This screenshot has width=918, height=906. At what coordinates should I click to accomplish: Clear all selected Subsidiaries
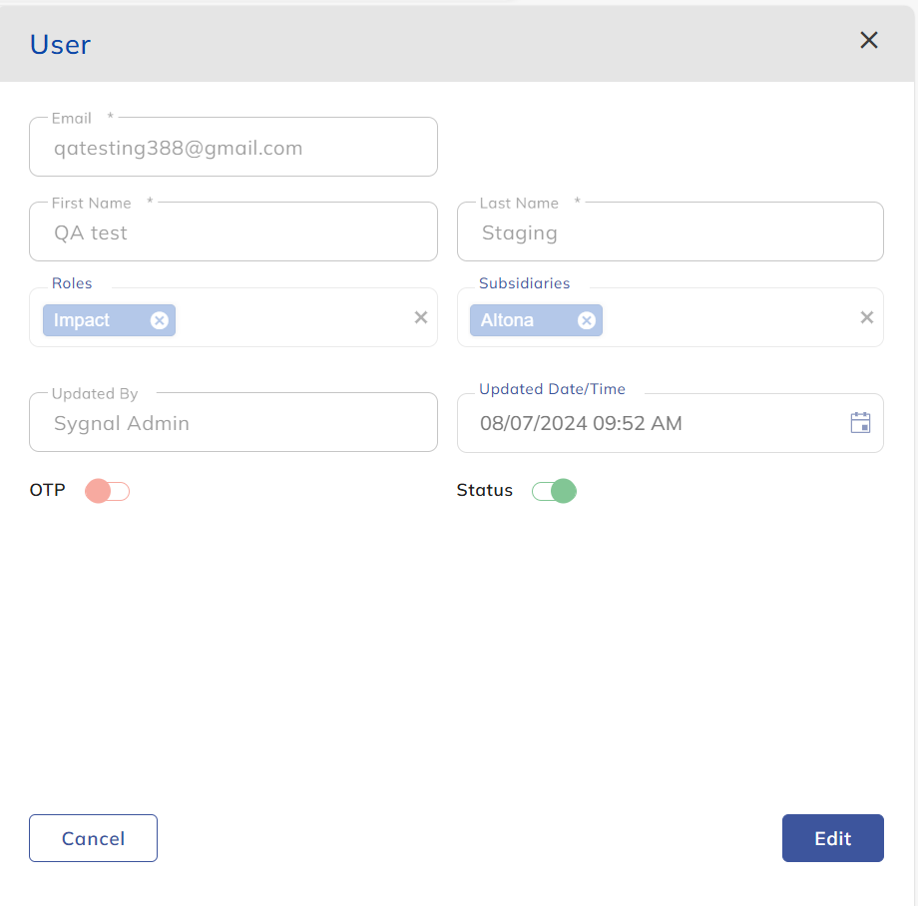(866, 317)
